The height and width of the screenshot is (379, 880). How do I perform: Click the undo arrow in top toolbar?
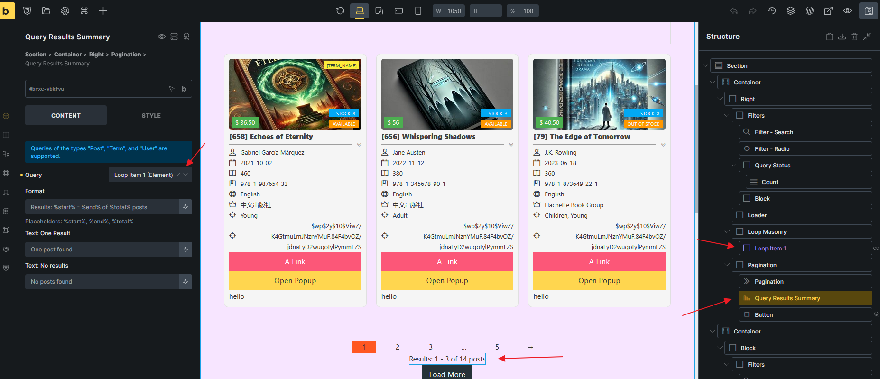pyautogui.click(x=733, y=11)
